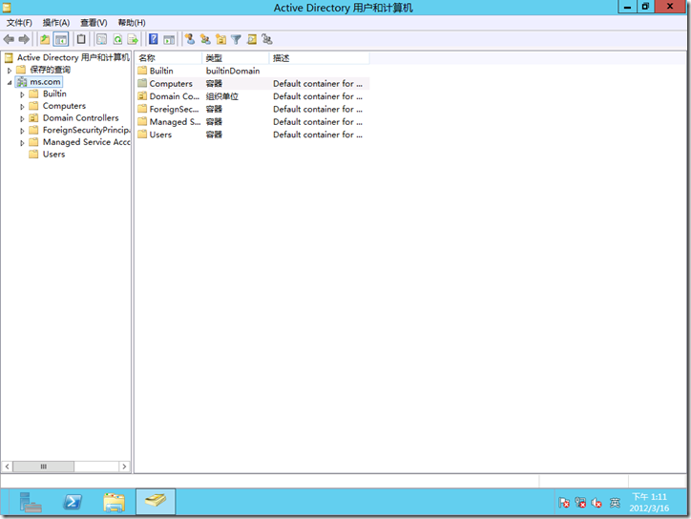
Task: Toggle the show/hide action pane icon
Action: click(x=169, y=40)
